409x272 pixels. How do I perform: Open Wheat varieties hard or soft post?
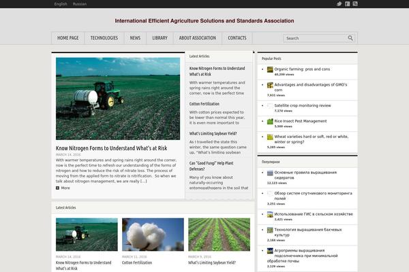[x=312, y=139]
